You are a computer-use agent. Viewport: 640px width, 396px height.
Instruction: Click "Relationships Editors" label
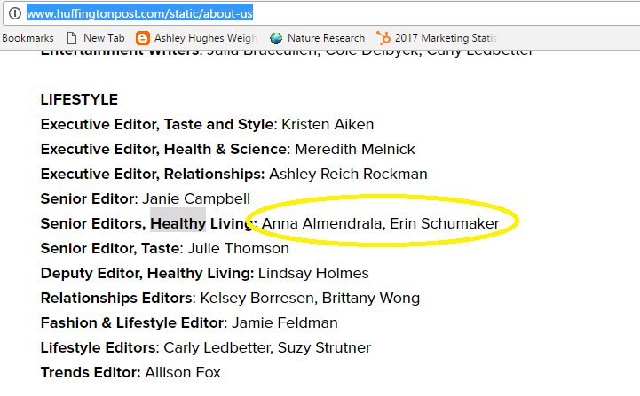tap(116, 299)
